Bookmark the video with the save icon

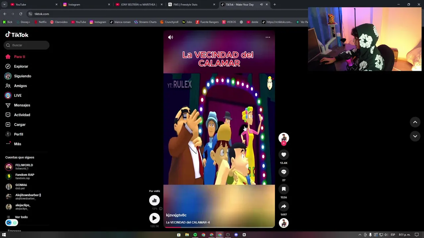pos(284,189)
